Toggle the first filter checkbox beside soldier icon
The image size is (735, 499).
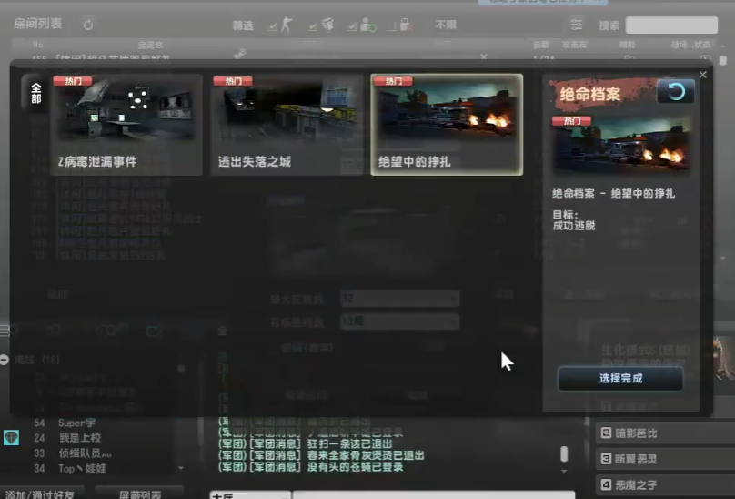coord(273,25)
